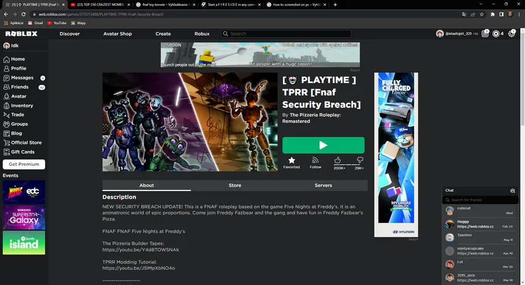Open Discover in top navigation
This screenshot has width=525, height=285.
(69, 34)
